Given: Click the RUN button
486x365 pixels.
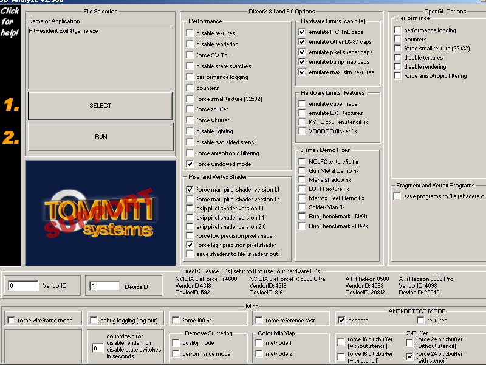Looking at the screenshot, I should coord(100,136).
